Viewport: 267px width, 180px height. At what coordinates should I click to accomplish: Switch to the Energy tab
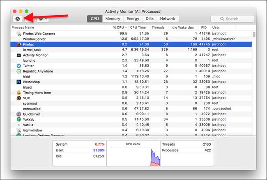point(133,19)
